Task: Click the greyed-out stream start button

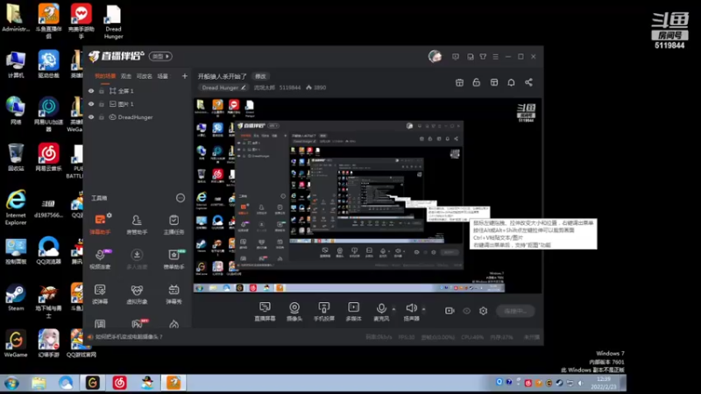Action: point(515,311)
